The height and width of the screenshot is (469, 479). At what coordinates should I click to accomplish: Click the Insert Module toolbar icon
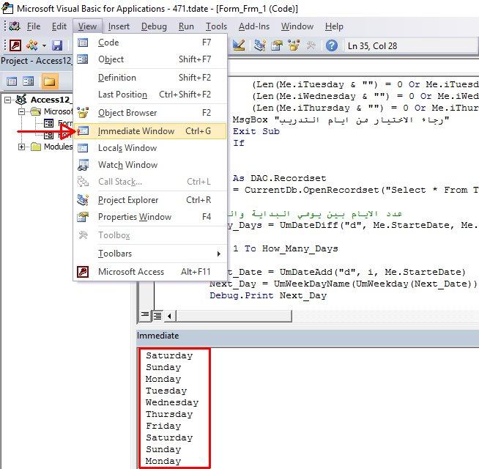pos(32,45)
